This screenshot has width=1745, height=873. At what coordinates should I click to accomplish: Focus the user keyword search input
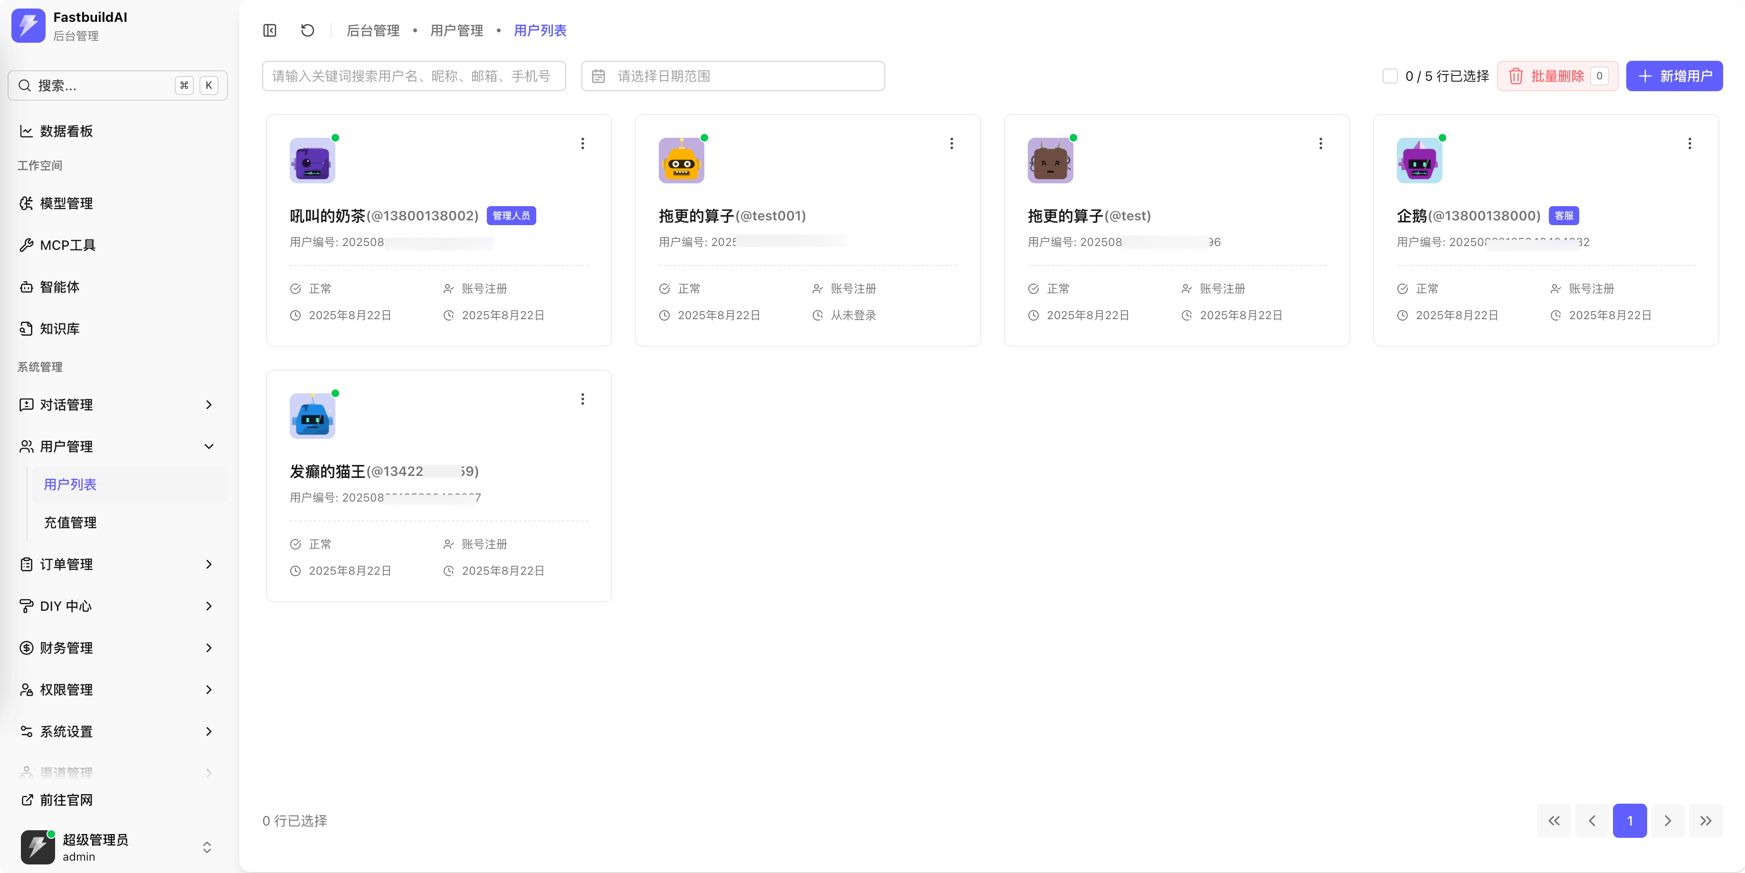click(413, 76)
